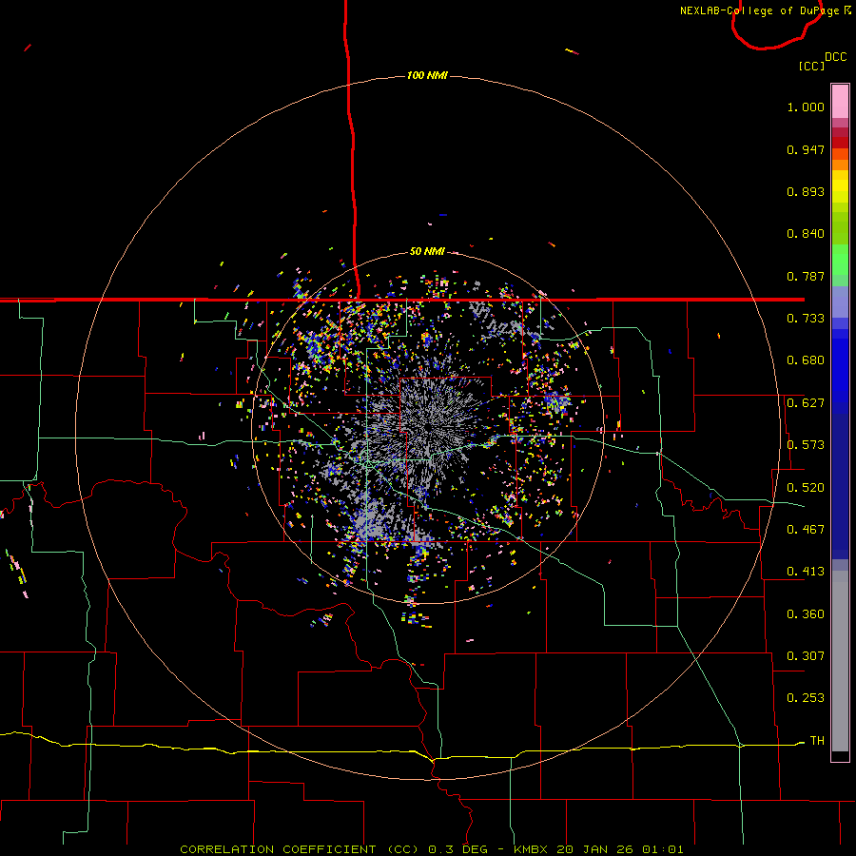
Task: Pick the red segment of the color bar
Action: [840, 143]
